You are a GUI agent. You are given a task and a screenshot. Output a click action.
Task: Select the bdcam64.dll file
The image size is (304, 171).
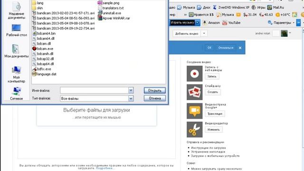coord(43,38)
